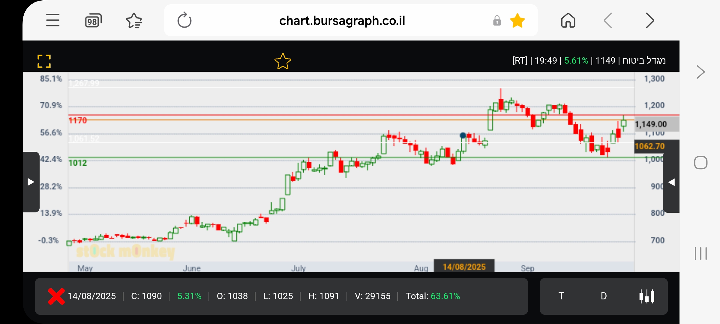Enter fullscreen chart mode
The height and width of the screenshot is (324, 720).
click(x=44, y=61)
